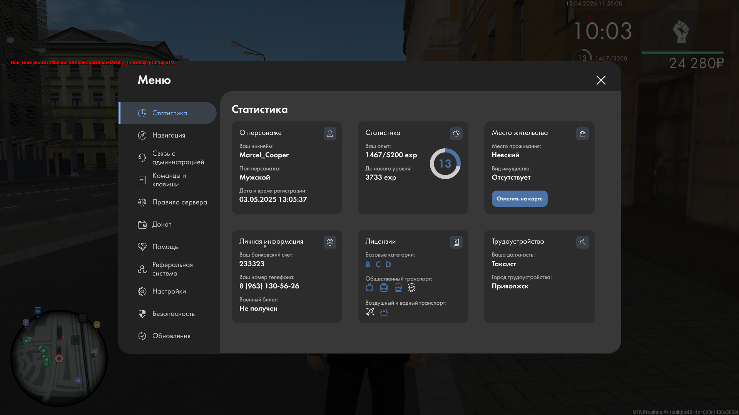Click the house icon in Место жительства card
Viewport: 739px width, 415px height.
coord(582,133)
